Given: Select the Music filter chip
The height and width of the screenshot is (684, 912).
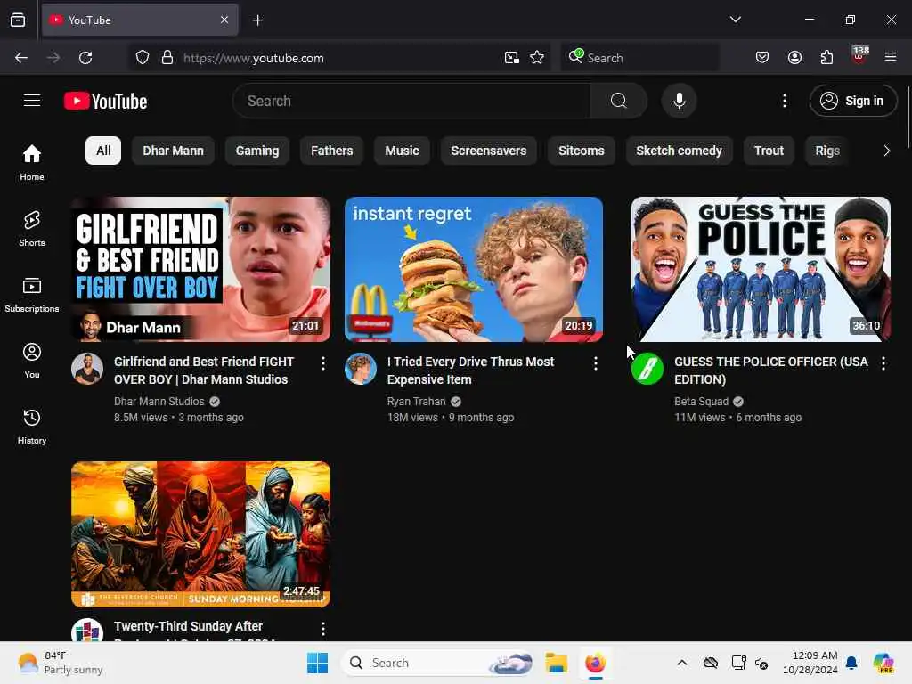Looking at the screenshot, I should click(x=402, y=151).
